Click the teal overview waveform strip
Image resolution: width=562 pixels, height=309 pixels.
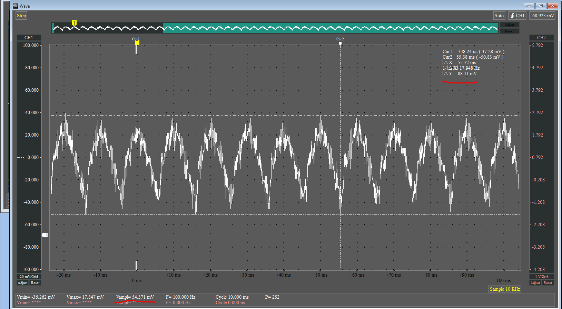pyautogui.click(x=275, y=28)
